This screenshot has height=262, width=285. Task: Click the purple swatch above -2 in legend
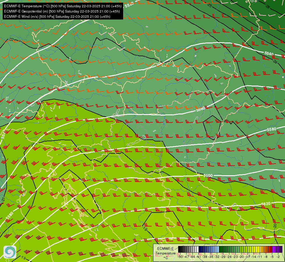coord(279,249)
